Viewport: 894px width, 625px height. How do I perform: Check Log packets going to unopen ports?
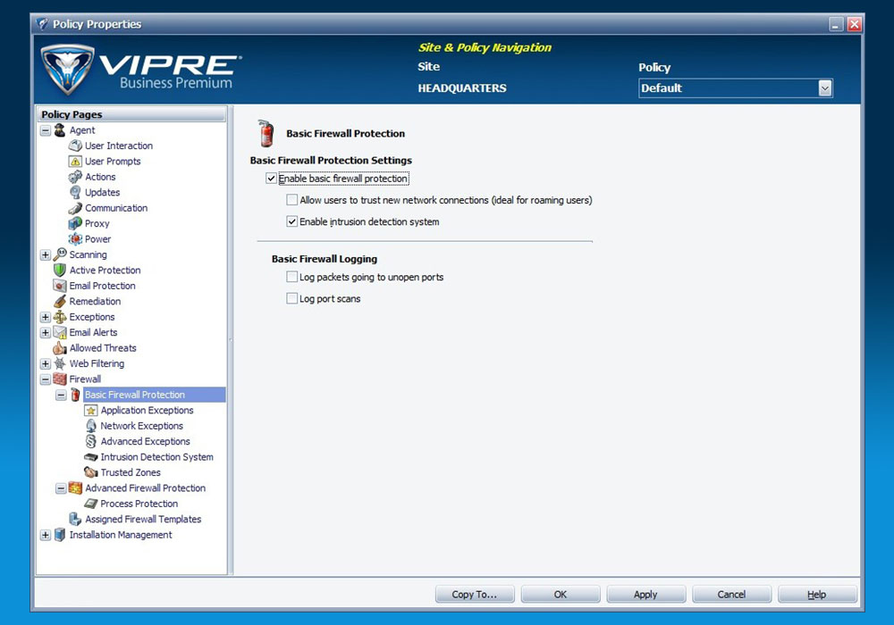(292, 277)
